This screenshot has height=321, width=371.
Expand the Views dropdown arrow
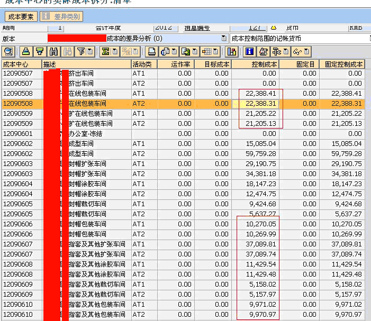tap(174, 51)
